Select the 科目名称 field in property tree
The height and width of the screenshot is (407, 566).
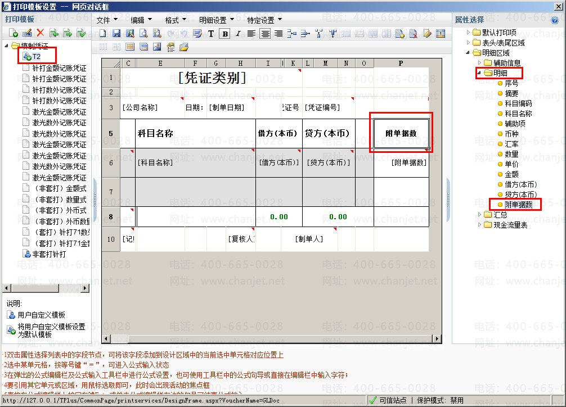[518, 114]
